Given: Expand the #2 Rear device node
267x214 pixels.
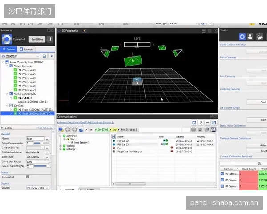Looking at the screenshot, I should 11,114.
